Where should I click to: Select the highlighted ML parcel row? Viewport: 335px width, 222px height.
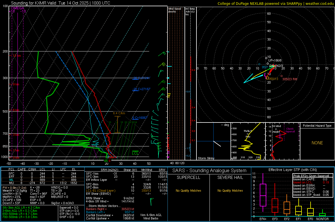click(43, 180)
